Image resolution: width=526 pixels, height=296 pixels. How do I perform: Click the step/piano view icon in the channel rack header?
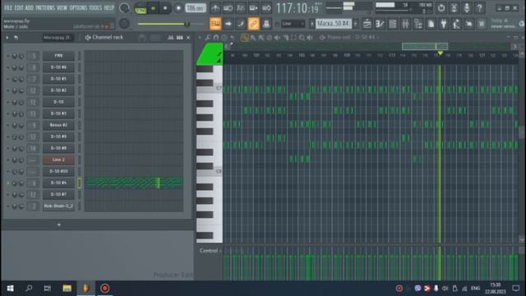[x=180, y=38]
